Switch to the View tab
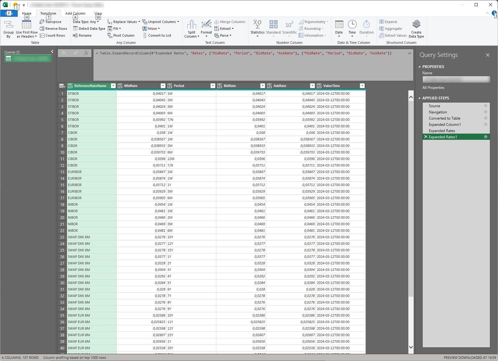The image size is (498, 361). [98, 13]
